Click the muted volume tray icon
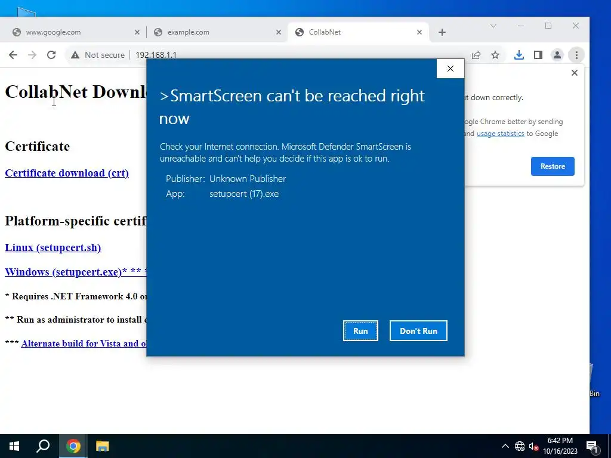Viewport: 611px width, 458px height. point(533,446)
